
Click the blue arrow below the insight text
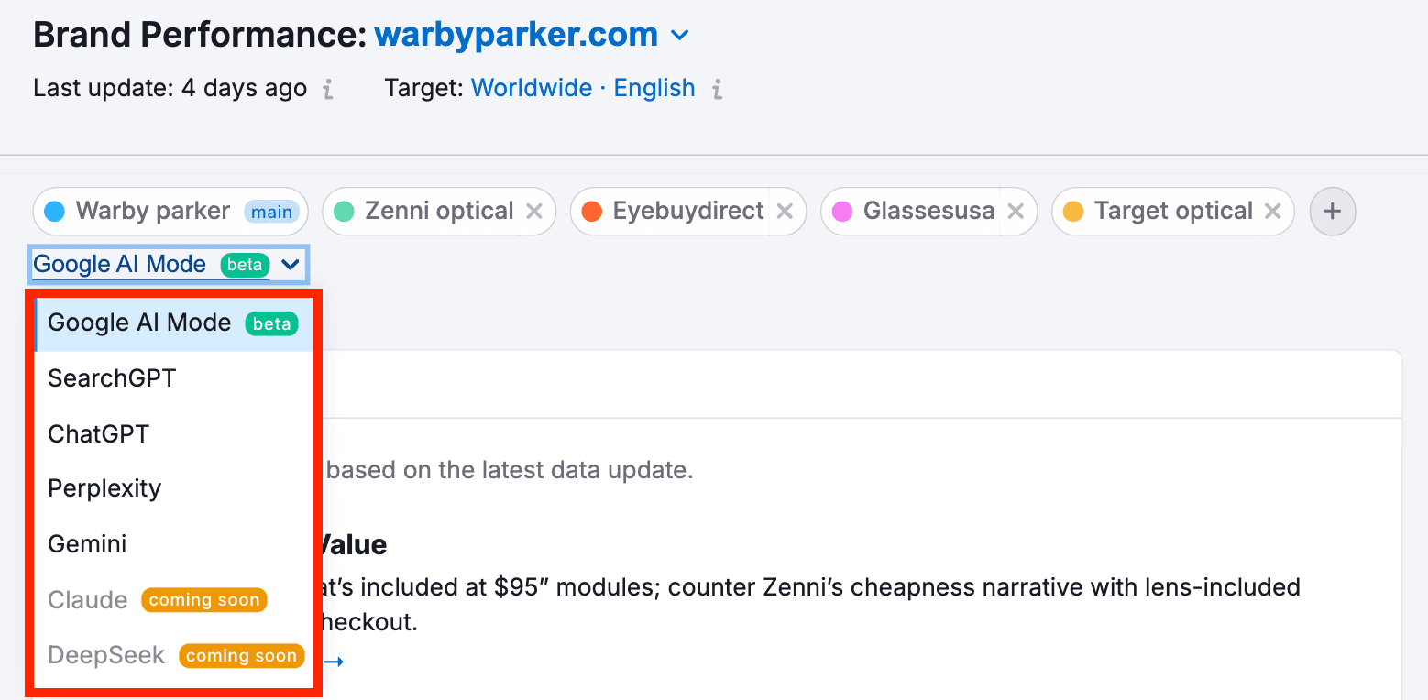pos(335,661)
